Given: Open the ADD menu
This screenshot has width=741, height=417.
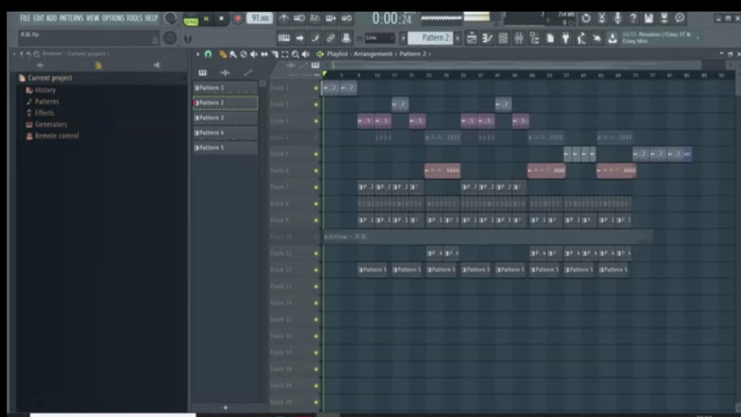Looking at the screenshot, I should pyautogui.click(x=51, y=18).
